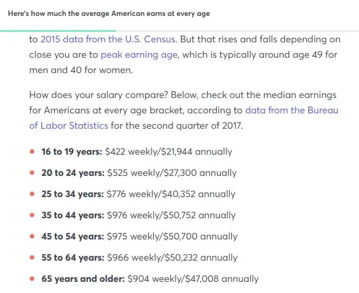Click the bullet dot beside 55 to 64 years
Image resolution: width=359 pixels, height=293 pixels.
[x=32, y=258]
